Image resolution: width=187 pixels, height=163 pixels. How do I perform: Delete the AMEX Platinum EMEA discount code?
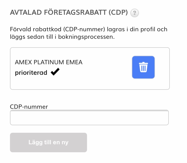[143, 67]
